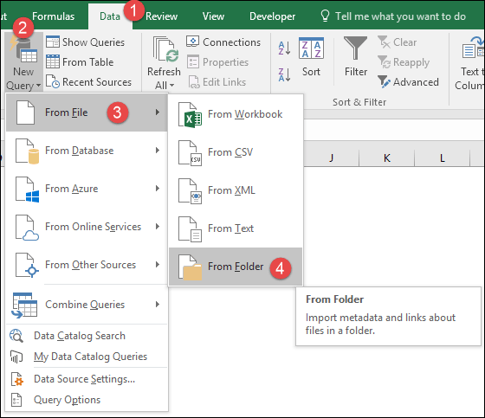
Task: Select the Data ribbon tab
Action: point(110,16)
